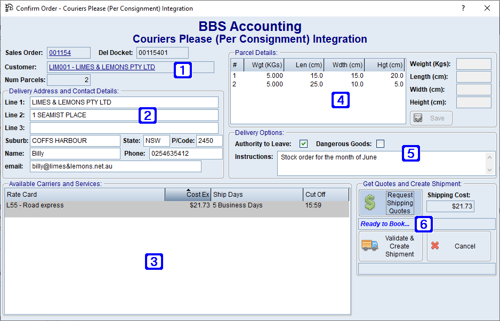
Task: Click the red X Cancel icon
Action: point(435,246)
